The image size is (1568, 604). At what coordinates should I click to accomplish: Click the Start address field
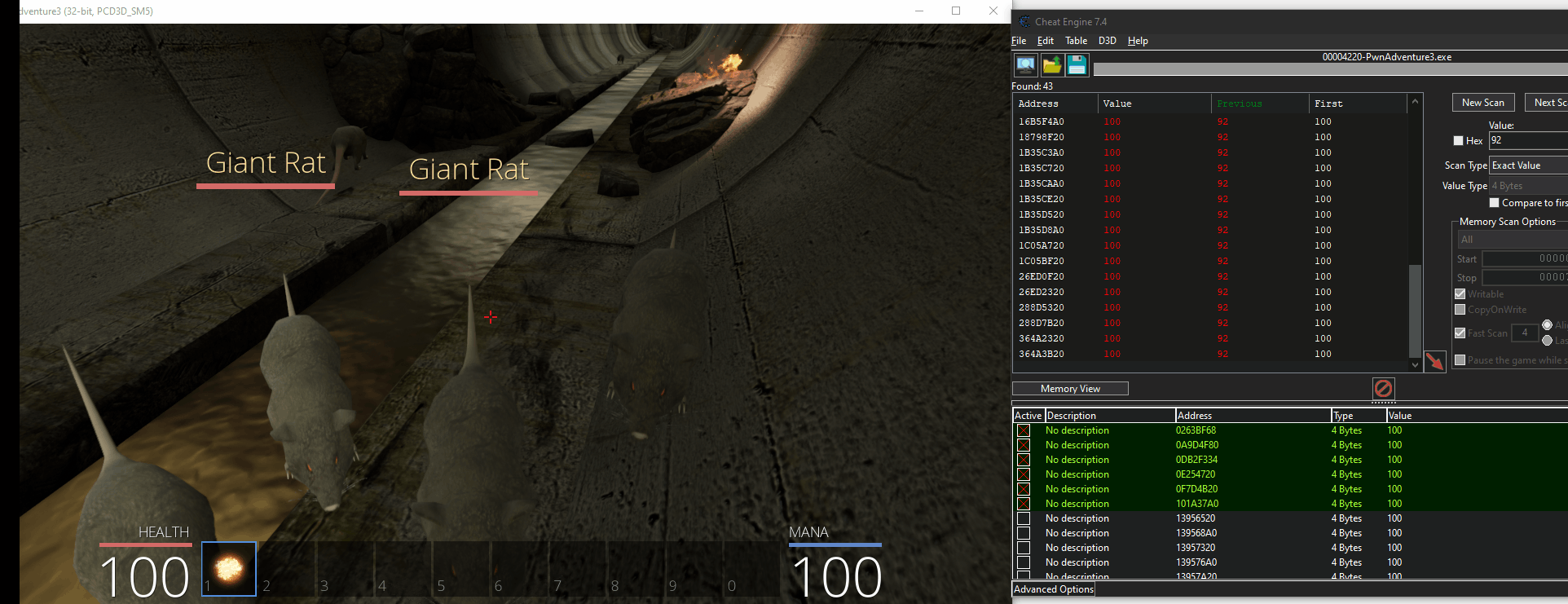pos(1525,258)
